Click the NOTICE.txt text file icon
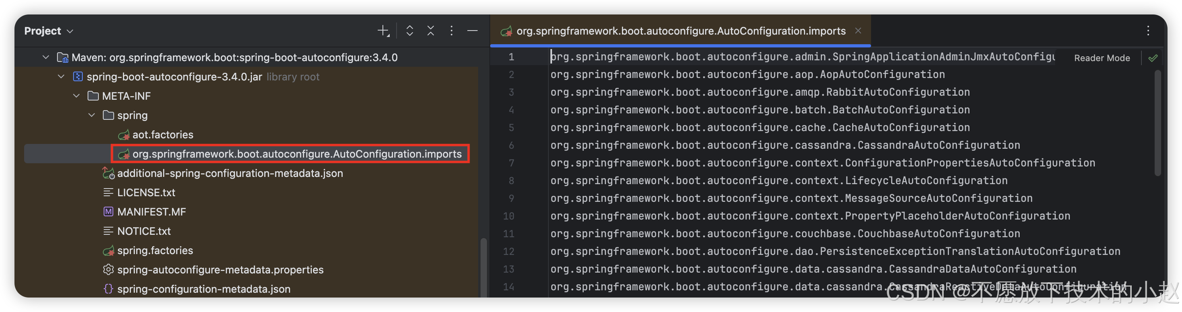This screenshot has width=1182, height=312. point(108,231)
